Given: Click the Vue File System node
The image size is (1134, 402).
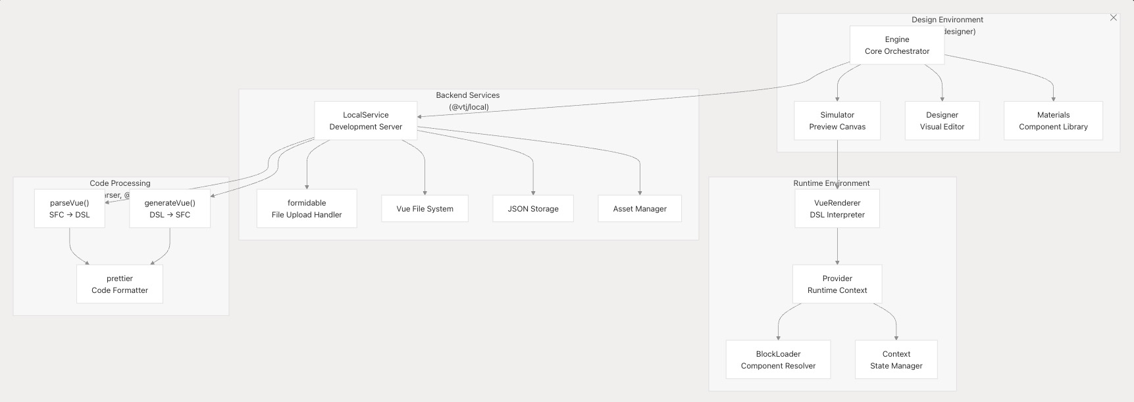Looking at the screenshot, I should pyautogui.click(x=425, y=209).
